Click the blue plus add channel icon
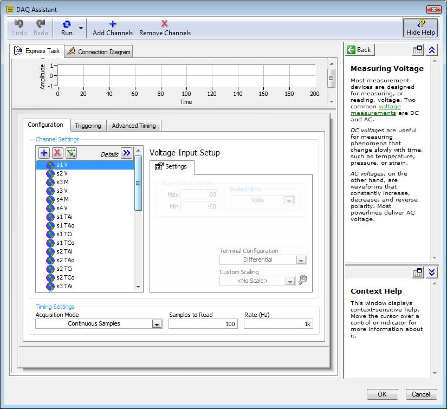 [x=44, y=153]
